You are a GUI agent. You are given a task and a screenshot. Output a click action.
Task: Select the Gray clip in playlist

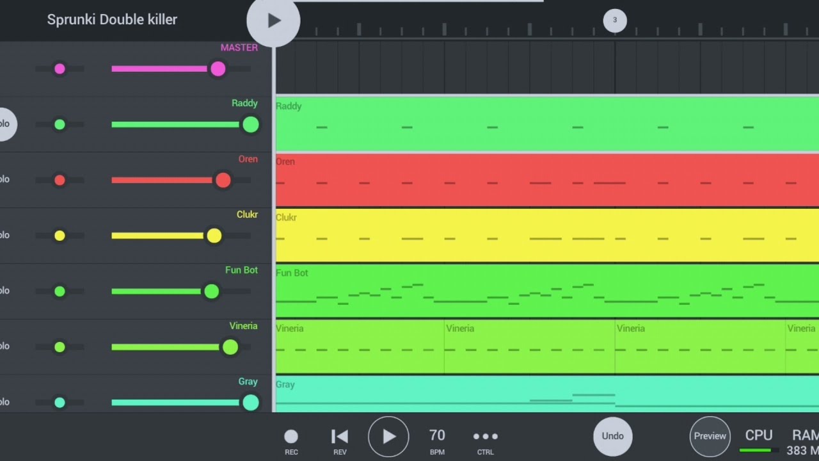pyautogui.click(x=547, y=394)
